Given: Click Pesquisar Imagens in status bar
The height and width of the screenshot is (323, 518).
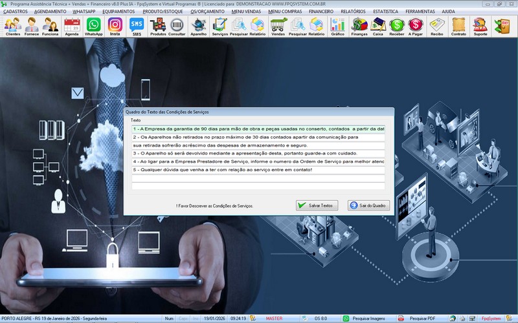Looking at the screenshot, I should tap(368, 318).
